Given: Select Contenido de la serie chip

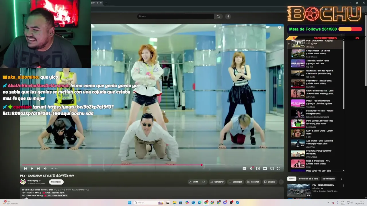Looking at the screenshot, I should point(309,179).
